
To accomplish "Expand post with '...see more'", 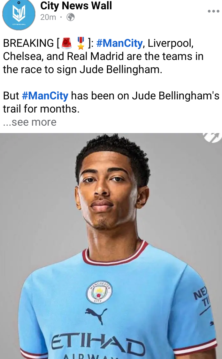I will click(x=30, y=122).
